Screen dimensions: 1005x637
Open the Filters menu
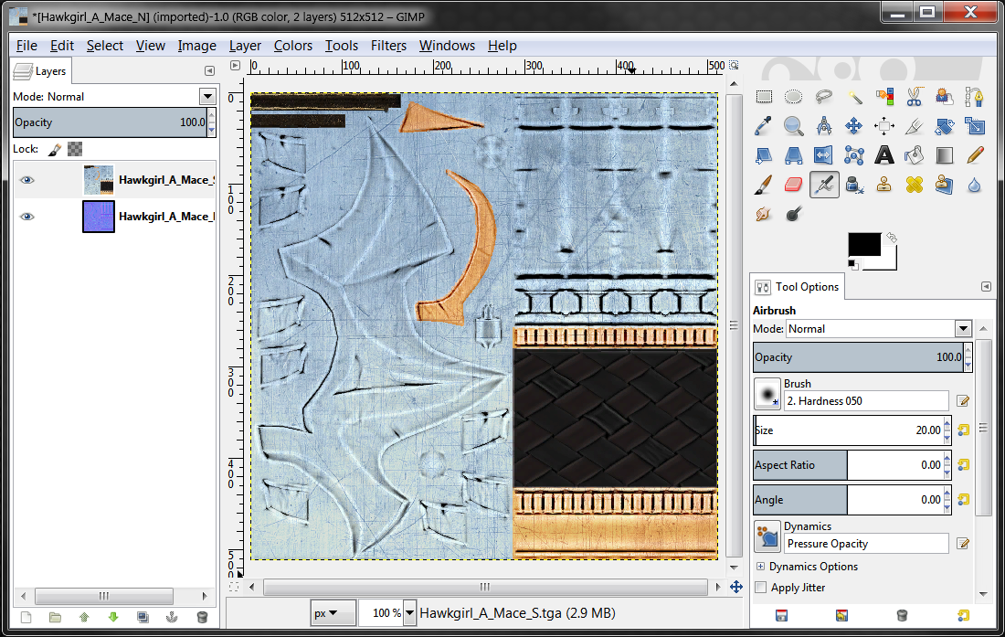click(388, 46)
